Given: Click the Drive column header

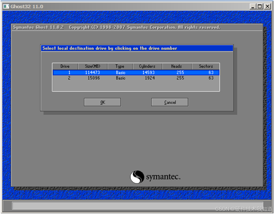Looking at the screenshot, I should 65,66.
